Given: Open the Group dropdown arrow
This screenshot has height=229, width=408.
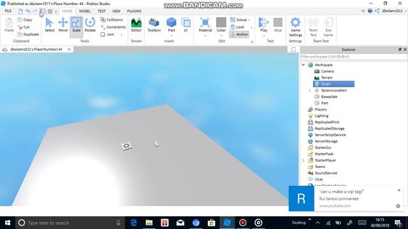Looking at the screenshot, I should 249,20.
